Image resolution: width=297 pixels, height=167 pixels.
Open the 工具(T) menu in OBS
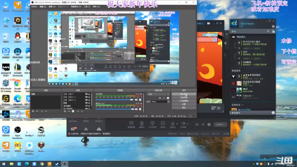87,7
